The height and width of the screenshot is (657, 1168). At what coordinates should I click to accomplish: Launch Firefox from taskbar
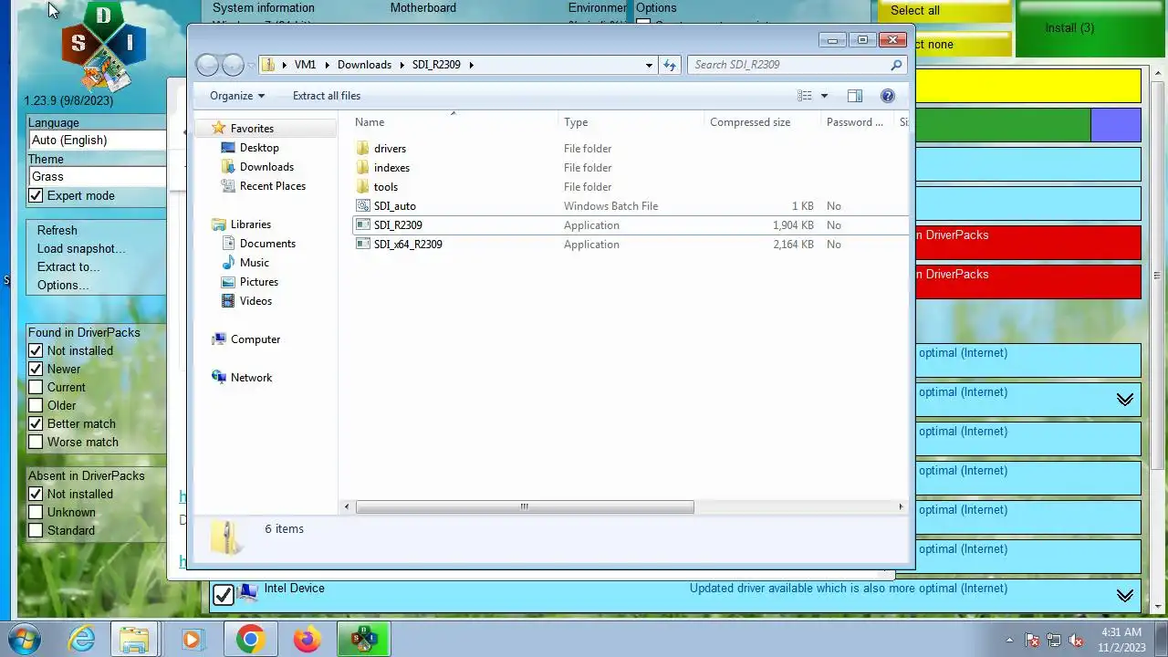[x=307, y=640]
